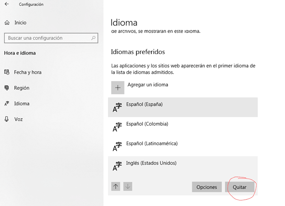The width and height of the screenshot is (285, 206).
Task: Go to the Voz settings page
Action: (x=19, y=119)
